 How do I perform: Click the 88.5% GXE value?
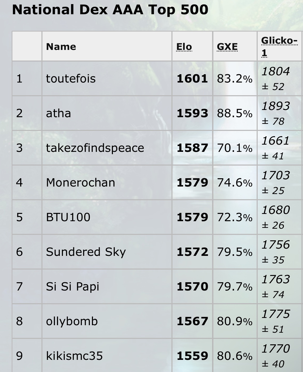pos(235,113)
